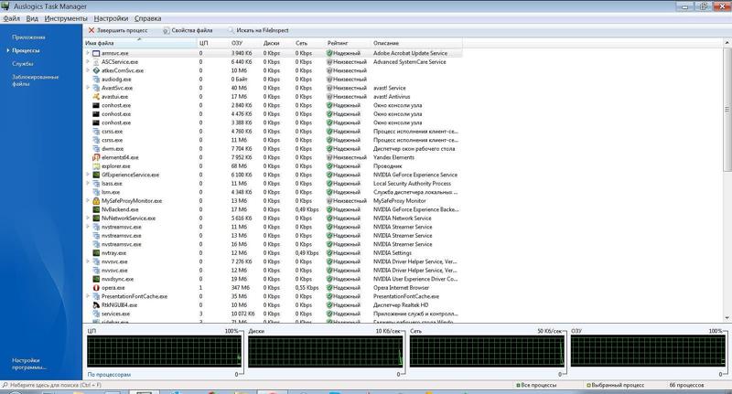The image size is (732, 394).
Task: Click the vertical scrollbar thumb of process list
Action: 727,110
